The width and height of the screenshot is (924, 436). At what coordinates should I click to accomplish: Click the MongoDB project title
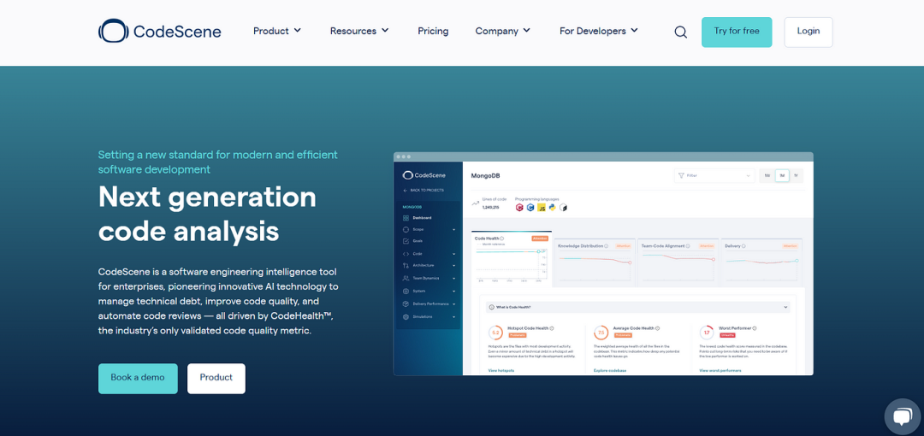486,175
